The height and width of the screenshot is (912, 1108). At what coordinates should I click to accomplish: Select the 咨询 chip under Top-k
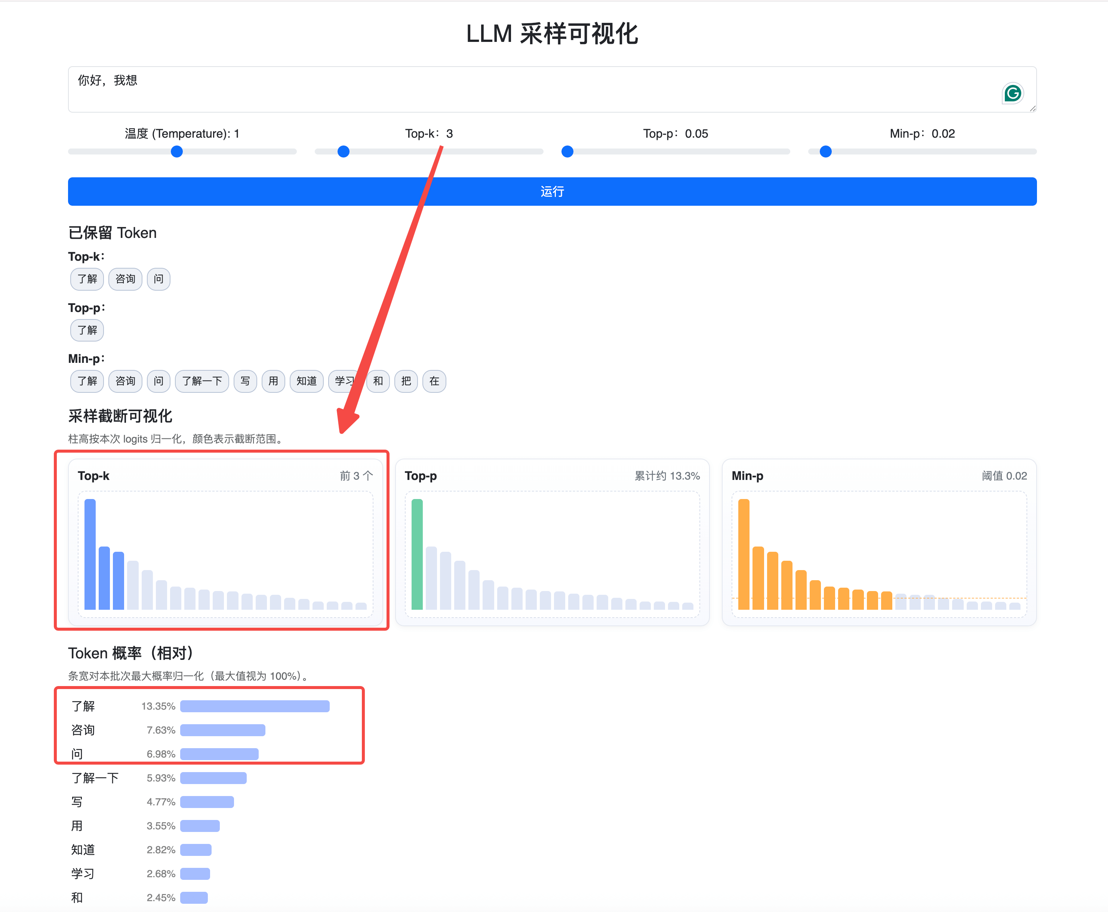point(125,279)
